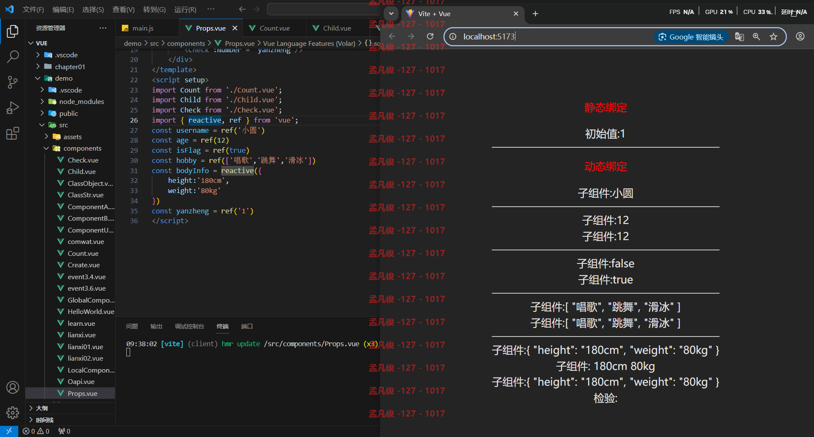814x437 pixels.
Task: Expand the node_modules folder
Action: (42, 101)
